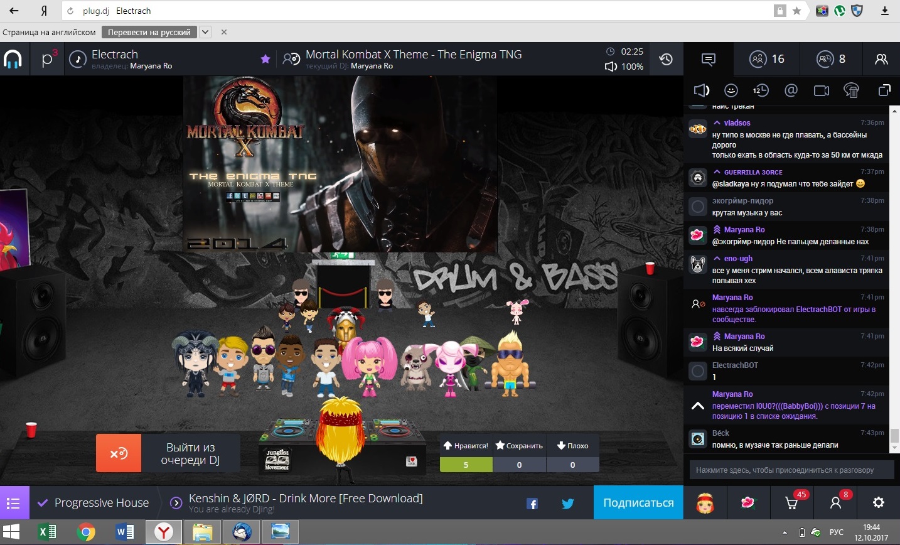Open browser downloads arrow
Viewport: 900px width, 545px height.
click(x=885, y=11)
